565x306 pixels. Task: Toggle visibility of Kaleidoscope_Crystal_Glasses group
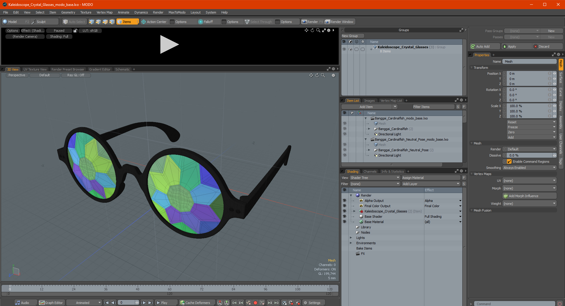coord(344,49)
